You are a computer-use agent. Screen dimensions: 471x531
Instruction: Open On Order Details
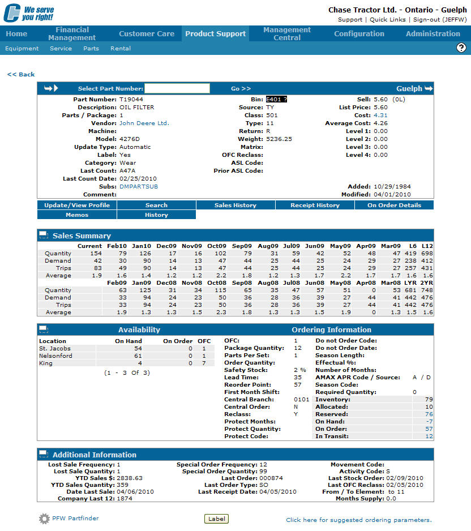394,205
